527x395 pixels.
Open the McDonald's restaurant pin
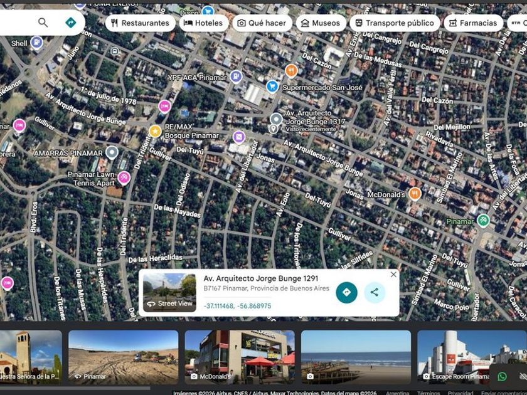(x=415, y=194)
